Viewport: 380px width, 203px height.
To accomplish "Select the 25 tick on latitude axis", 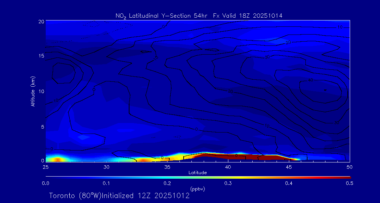I will pyautogui.click(x=45, y=166).
